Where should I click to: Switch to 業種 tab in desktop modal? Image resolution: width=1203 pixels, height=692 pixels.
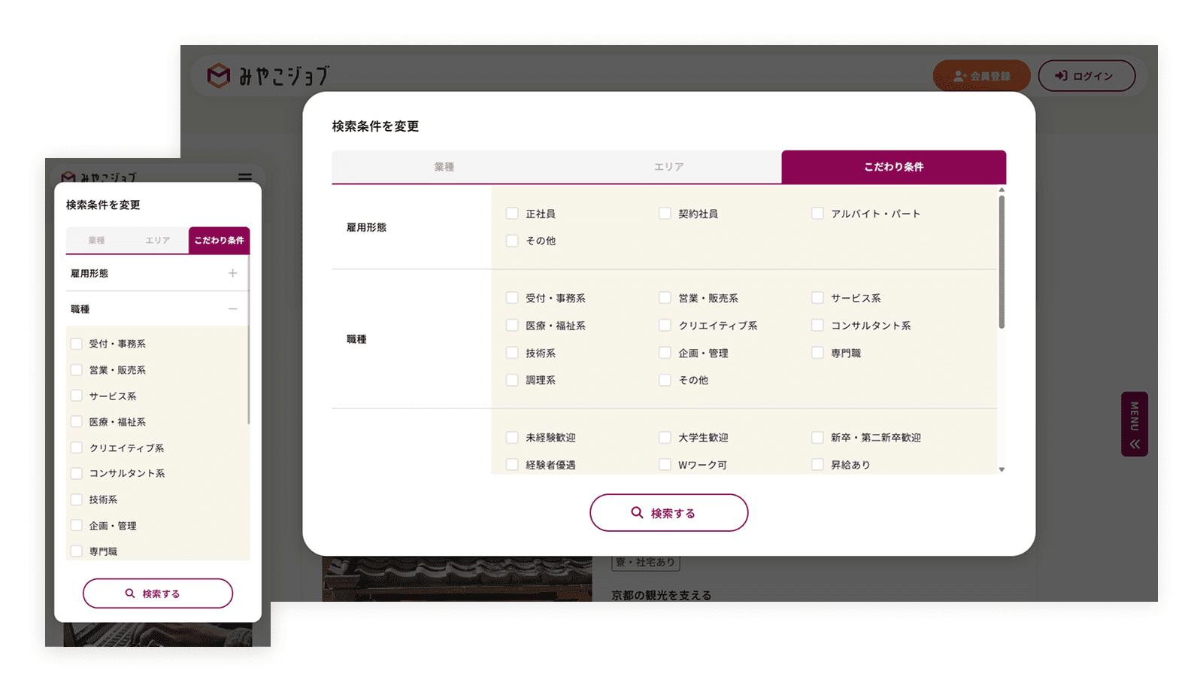click(444, 167)
